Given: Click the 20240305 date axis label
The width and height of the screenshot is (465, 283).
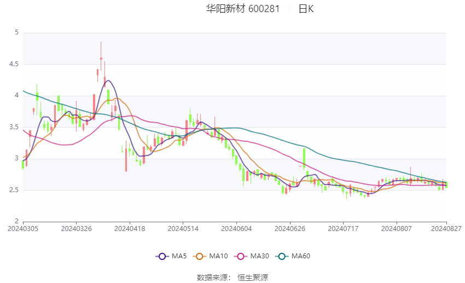Looking at the screenshot, I should (23, 229).
